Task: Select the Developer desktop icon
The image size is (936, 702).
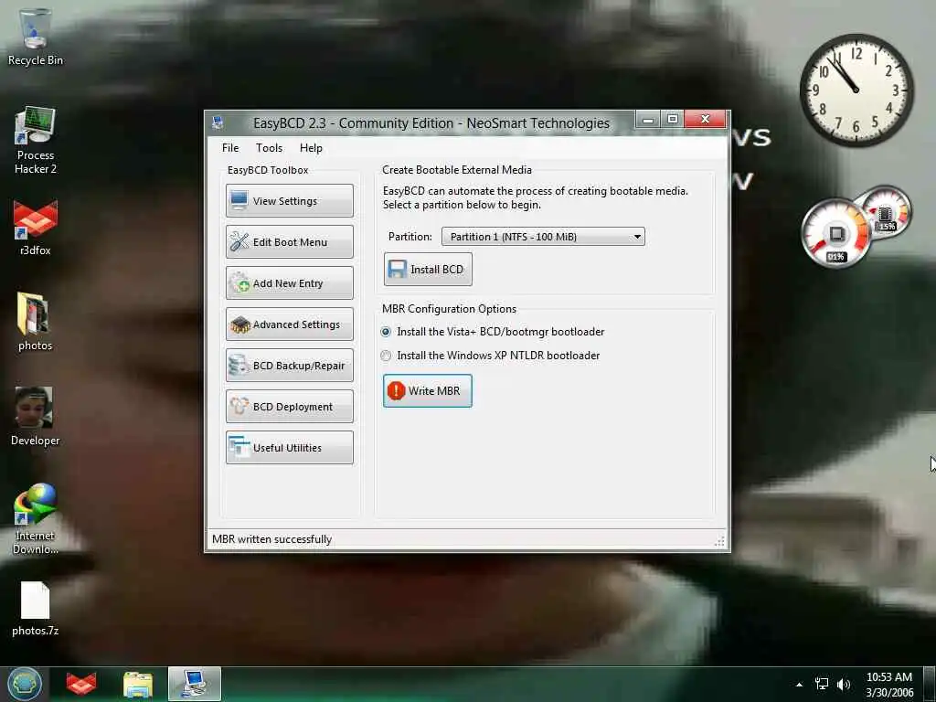Action: tap(35, 416)
